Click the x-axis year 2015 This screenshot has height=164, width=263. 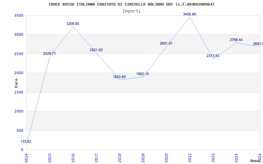(x=50, y=158)
